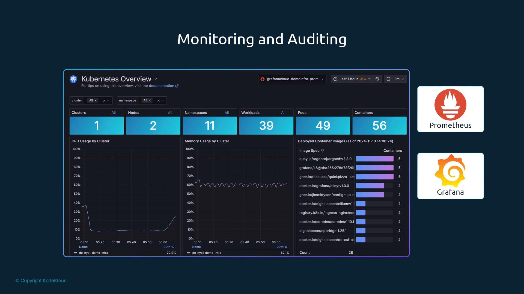Viewport: 524px width, 294px height.
Task: Click the Pods stat value 49
Action: [x=323, y=125]
